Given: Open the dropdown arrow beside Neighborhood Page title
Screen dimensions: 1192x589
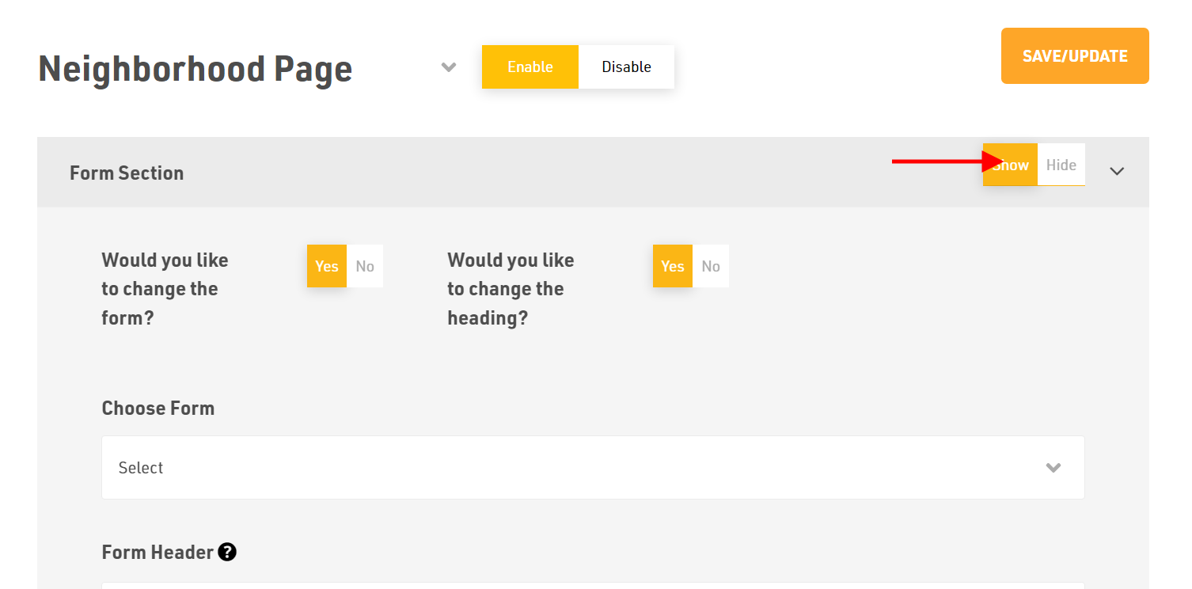Looking at the screenshot, I should click(449, 67).
